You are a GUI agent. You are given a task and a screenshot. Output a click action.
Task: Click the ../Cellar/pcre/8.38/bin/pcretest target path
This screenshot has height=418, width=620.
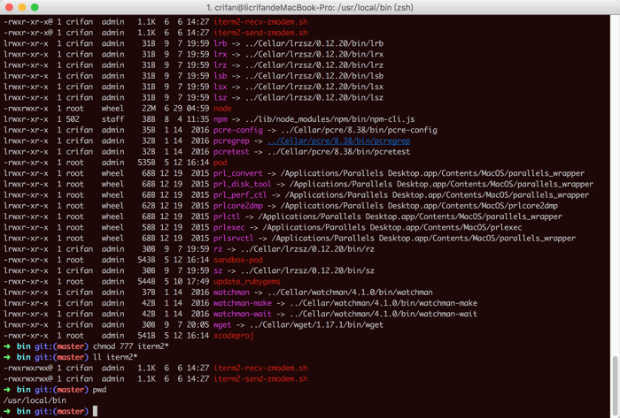338,152
